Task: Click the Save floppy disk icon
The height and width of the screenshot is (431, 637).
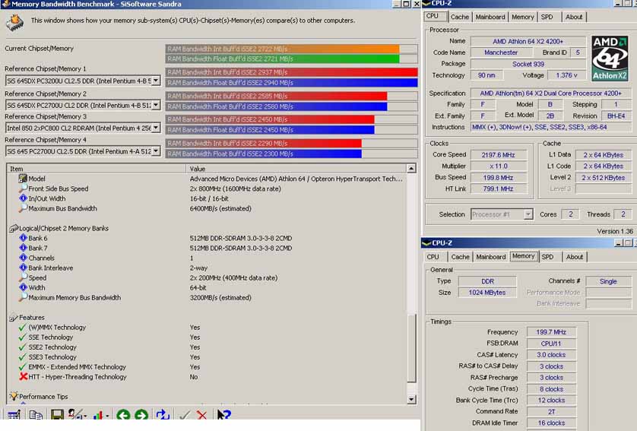Action: 57,415
